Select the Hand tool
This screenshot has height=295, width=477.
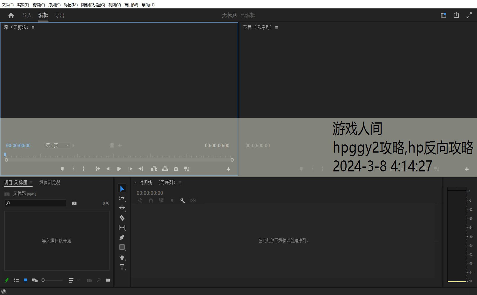click(x=122, y=257)
